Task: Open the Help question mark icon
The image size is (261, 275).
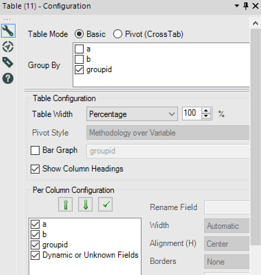Action: click(x=8, y=78)
